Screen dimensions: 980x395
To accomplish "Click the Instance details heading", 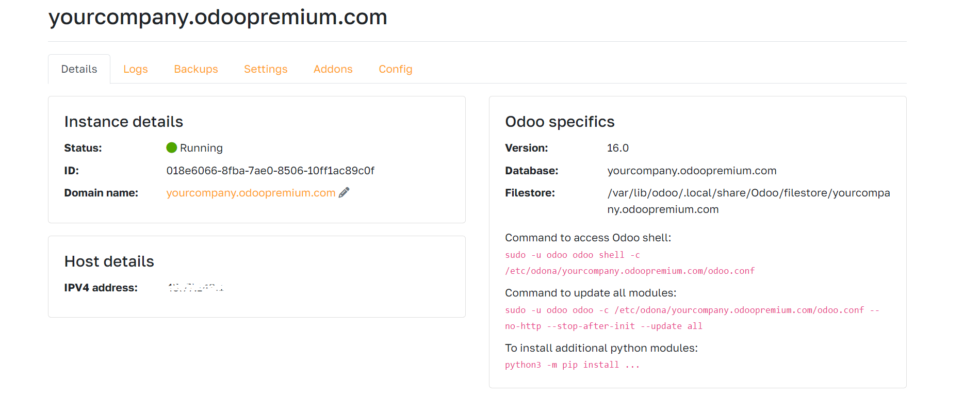I will (124, 122).
